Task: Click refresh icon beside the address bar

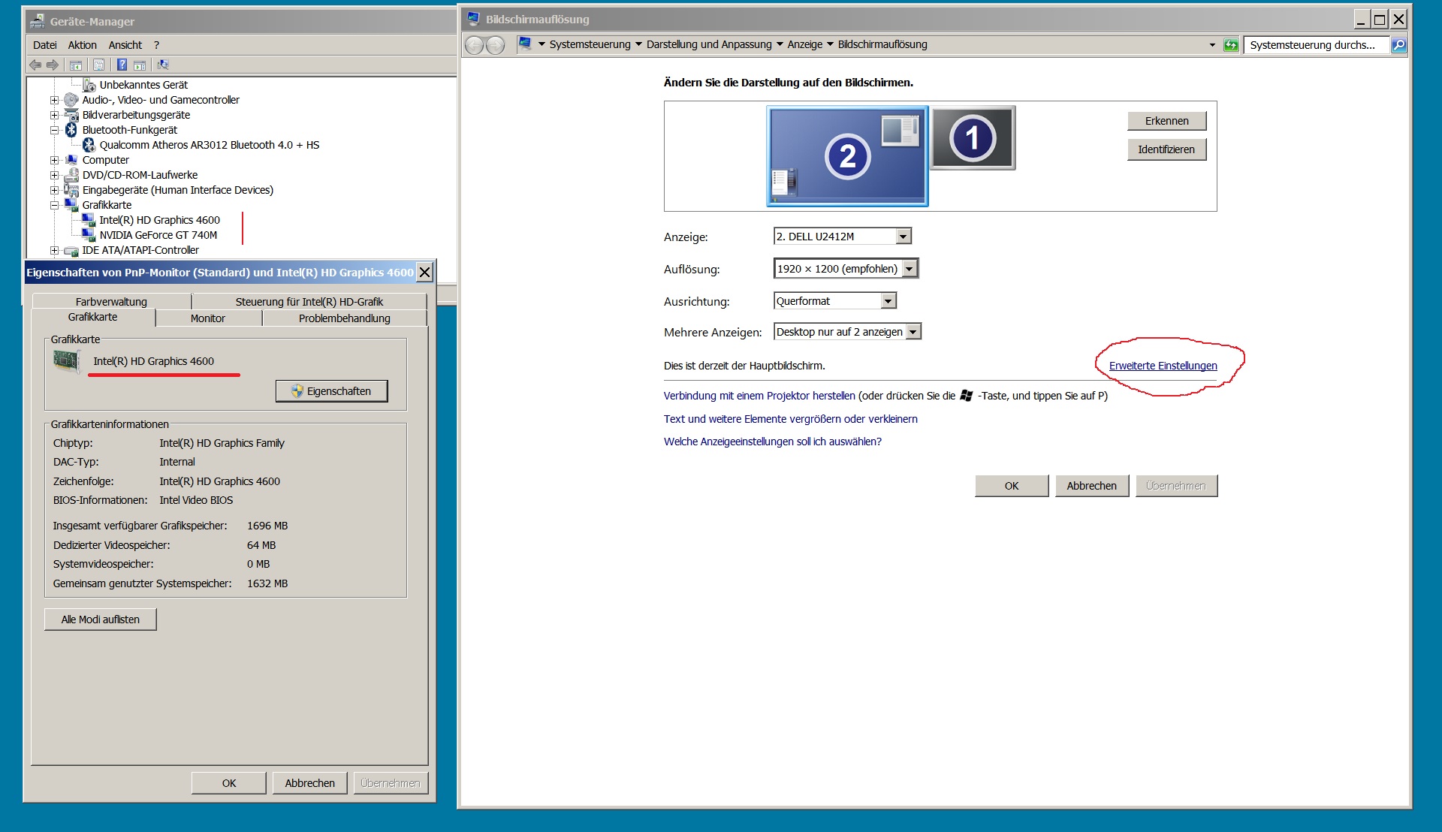Action: click(1230, 45)
